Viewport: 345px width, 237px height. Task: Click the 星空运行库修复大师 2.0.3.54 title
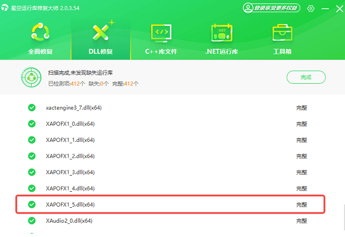click(45, 8)
